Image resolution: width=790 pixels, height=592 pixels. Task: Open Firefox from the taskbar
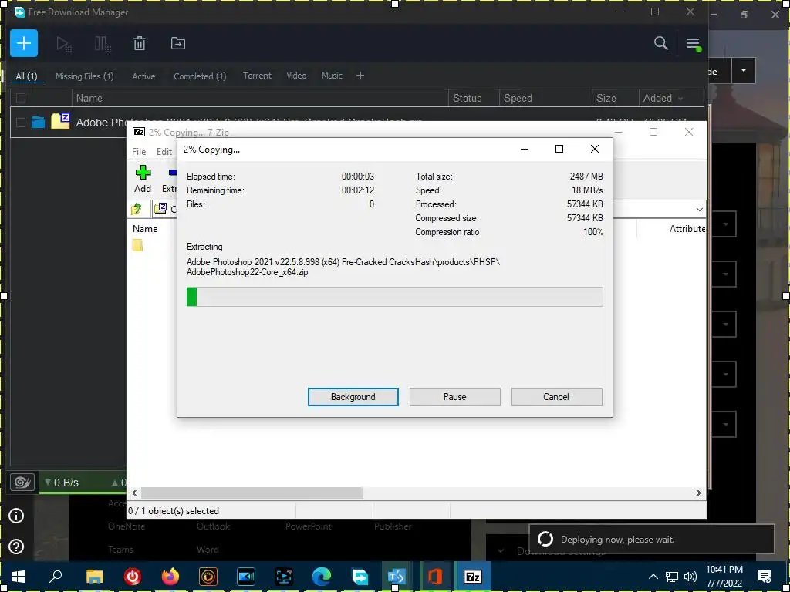170,577
